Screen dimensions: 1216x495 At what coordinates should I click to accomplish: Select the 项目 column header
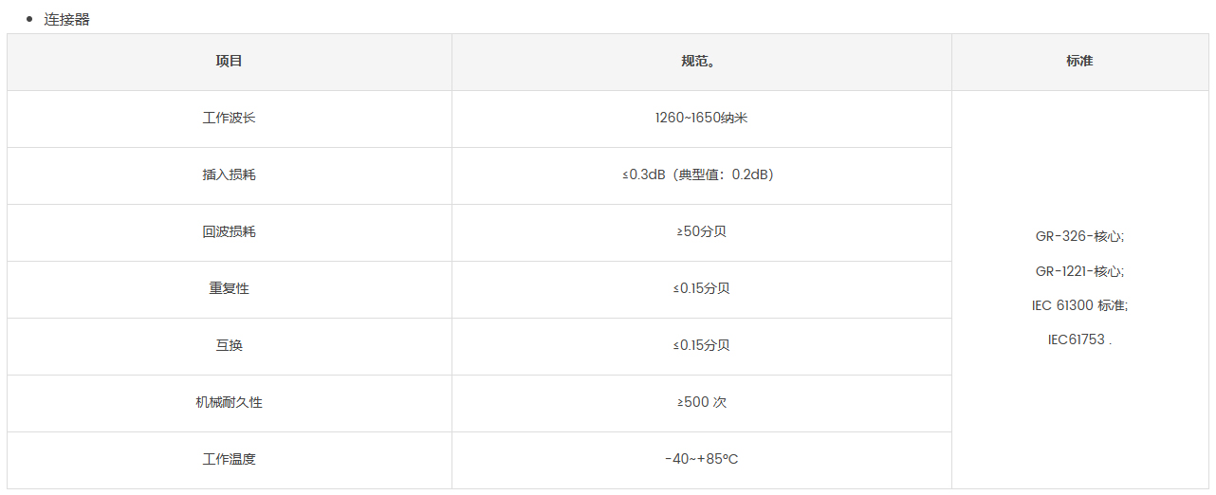pyautogui.click(x=230, y=62)
